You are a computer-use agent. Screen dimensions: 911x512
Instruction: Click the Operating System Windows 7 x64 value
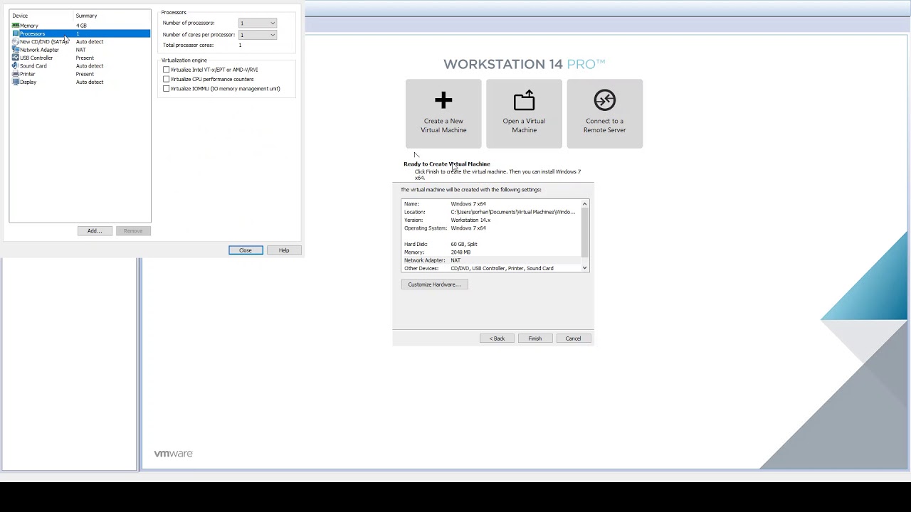pos(468,228)
